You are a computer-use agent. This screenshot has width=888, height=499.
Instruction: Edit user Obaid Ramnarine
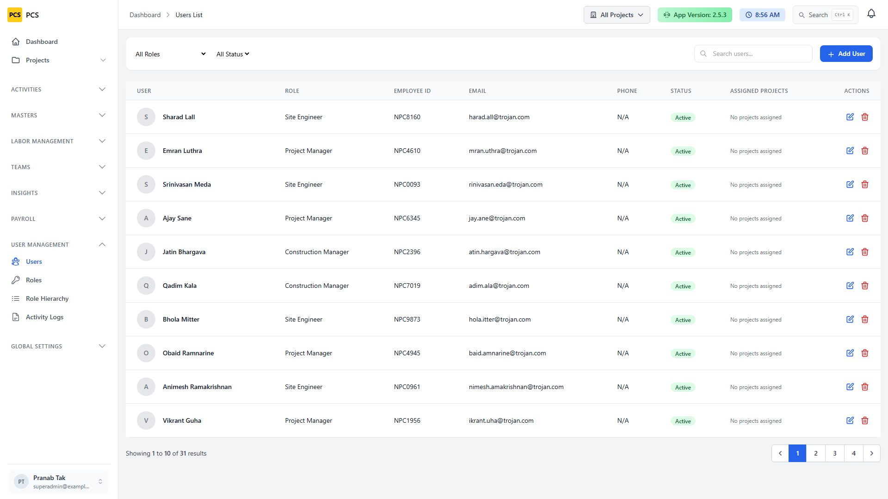pos(850,353)
